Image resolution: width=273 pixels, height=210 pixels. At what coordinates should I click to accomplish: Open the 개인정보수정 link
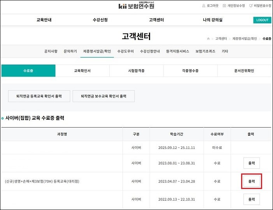236,6
